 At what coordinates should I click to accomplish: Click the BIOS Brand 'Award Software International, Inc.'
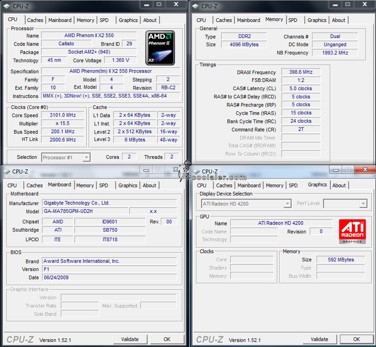tap(109, 261)
